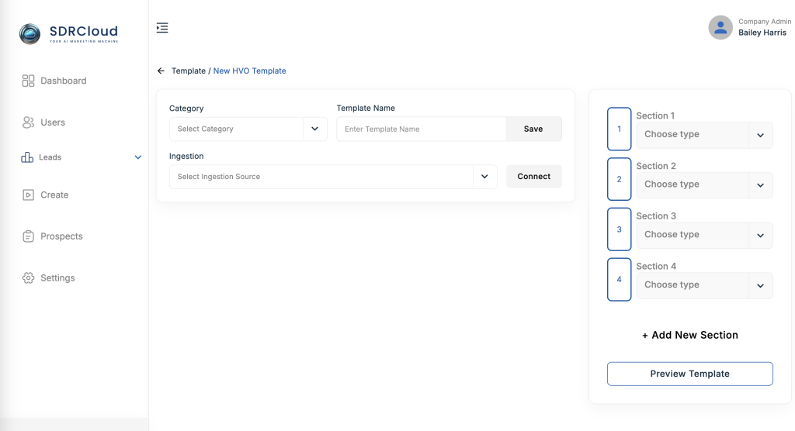Click the Create play icon
This screenshot has width=795, height=431.
(x=29, y=195)
